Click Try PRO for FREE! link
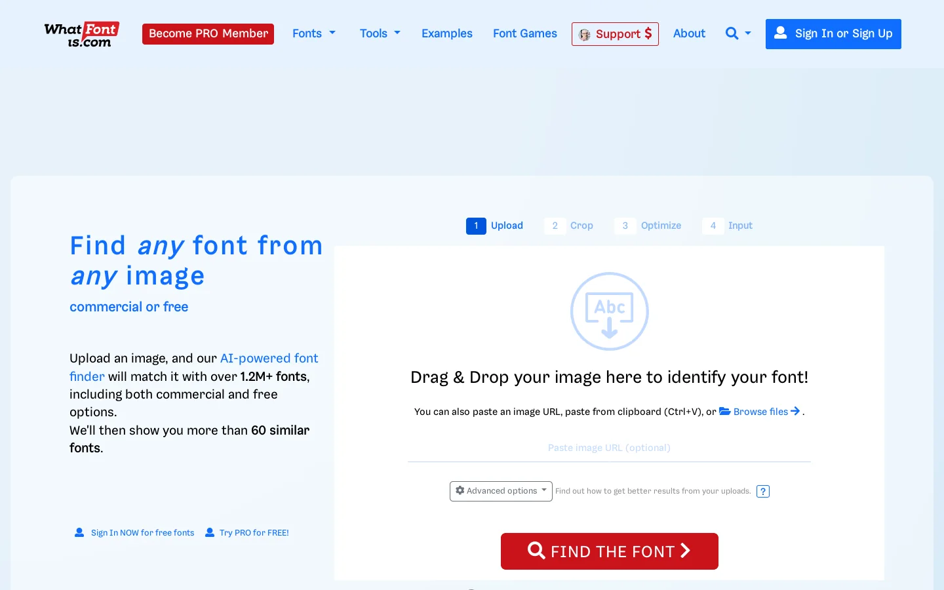 247,533
